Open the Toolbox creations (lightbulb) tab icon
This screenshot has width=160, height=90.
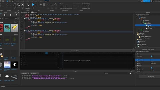pos(17,15)
